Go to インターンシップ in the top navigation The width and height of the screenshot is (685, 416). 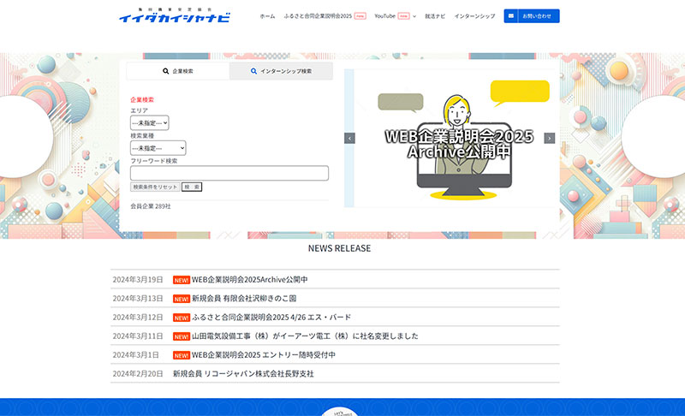(x=474, y=16)
